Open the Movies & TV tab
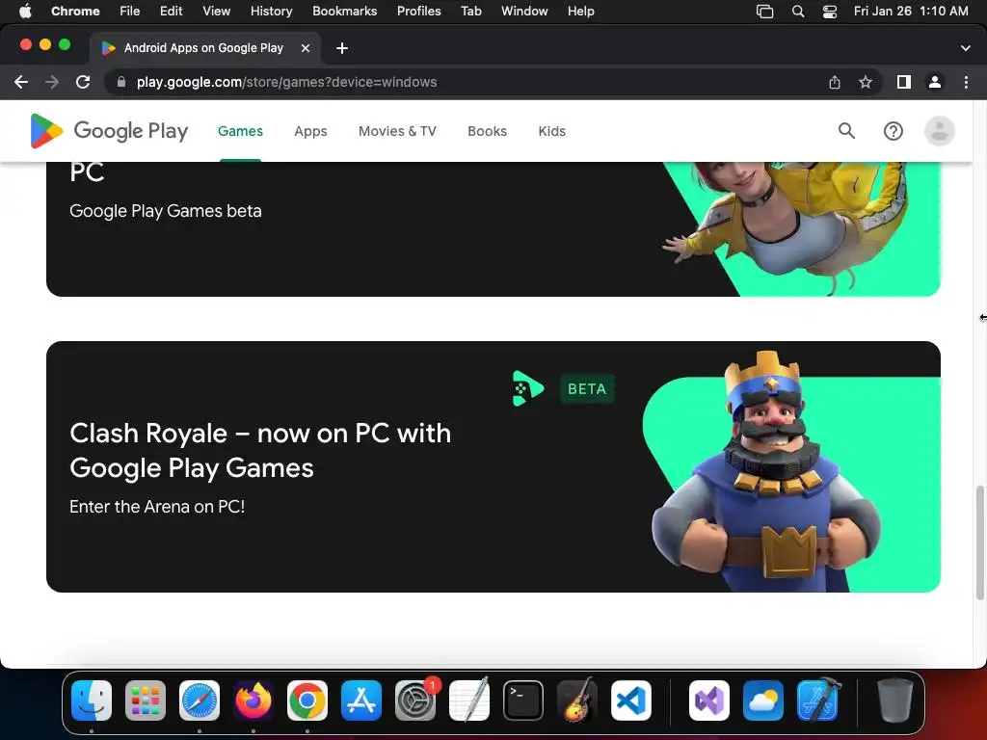 pos(397,131)
